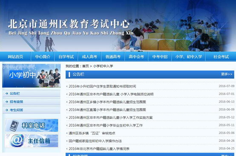The width and height of the screenshot is (236, 156).
Task: Click the 小学初中入学 breadcrumb link
Action: (103, 66)
